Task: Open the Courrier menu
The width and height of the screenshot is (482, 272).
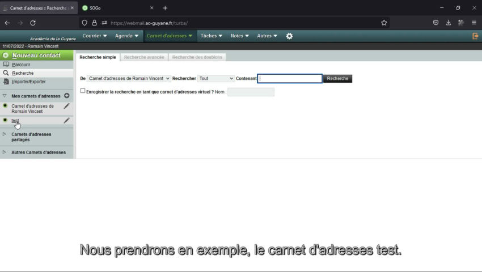Action: (94, 36)
